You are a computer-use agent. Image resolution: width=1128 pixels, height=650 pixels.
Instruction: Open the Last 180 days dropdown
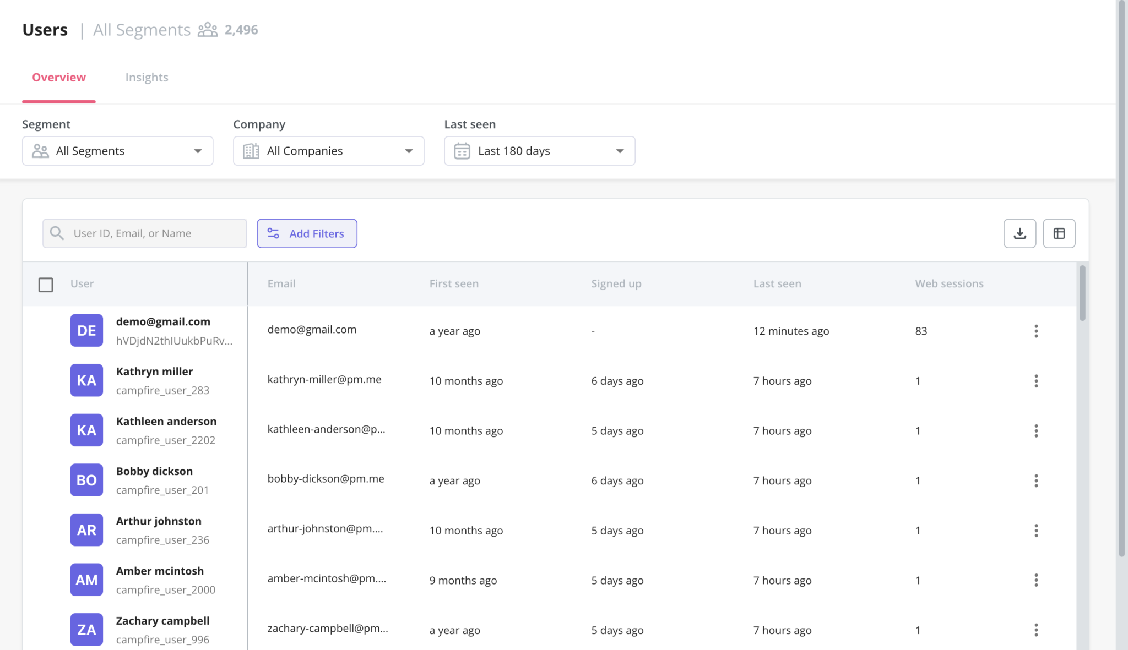(x=539, y=150)
